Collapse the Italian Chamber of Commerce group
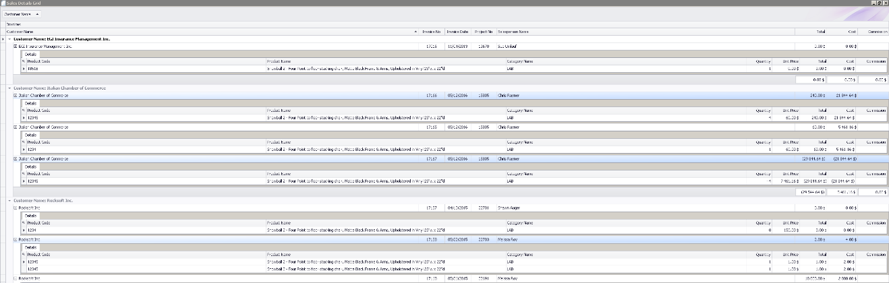 click(x=9, y=88)
